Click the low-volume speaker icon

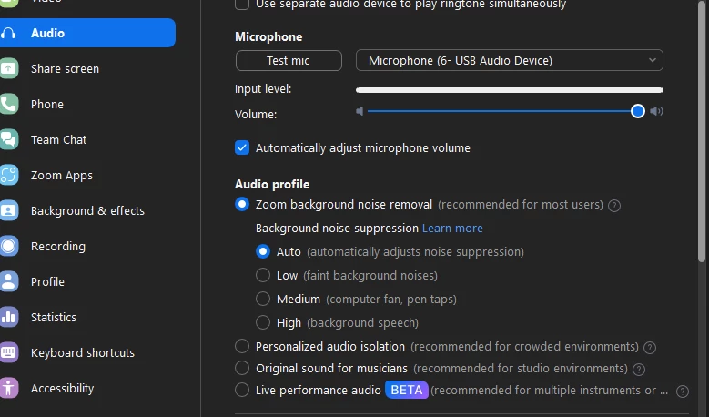tap(360, 111)
